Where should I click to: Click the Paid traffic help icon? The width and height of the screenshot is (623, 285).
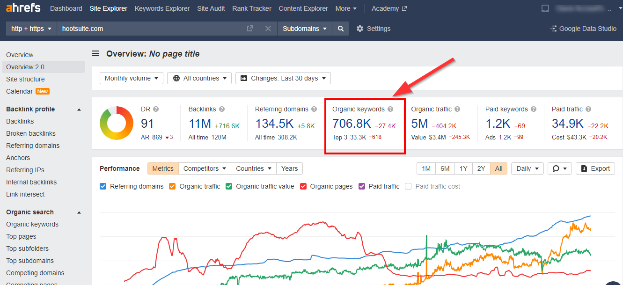[588, 109]
